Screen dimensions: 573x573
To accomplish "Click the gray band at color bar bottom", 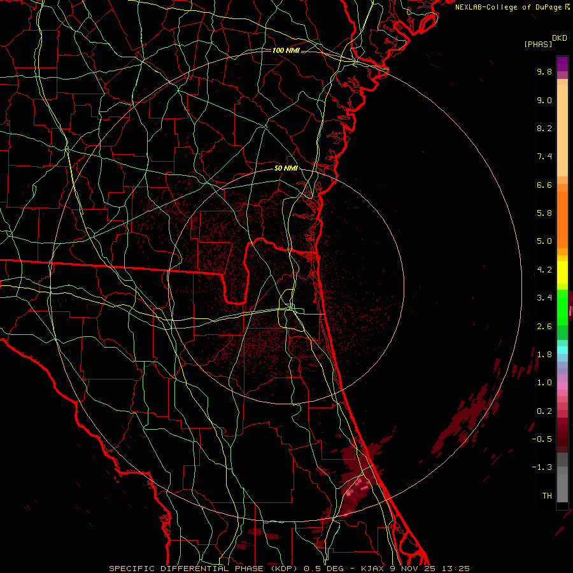I will pos(562,478).
